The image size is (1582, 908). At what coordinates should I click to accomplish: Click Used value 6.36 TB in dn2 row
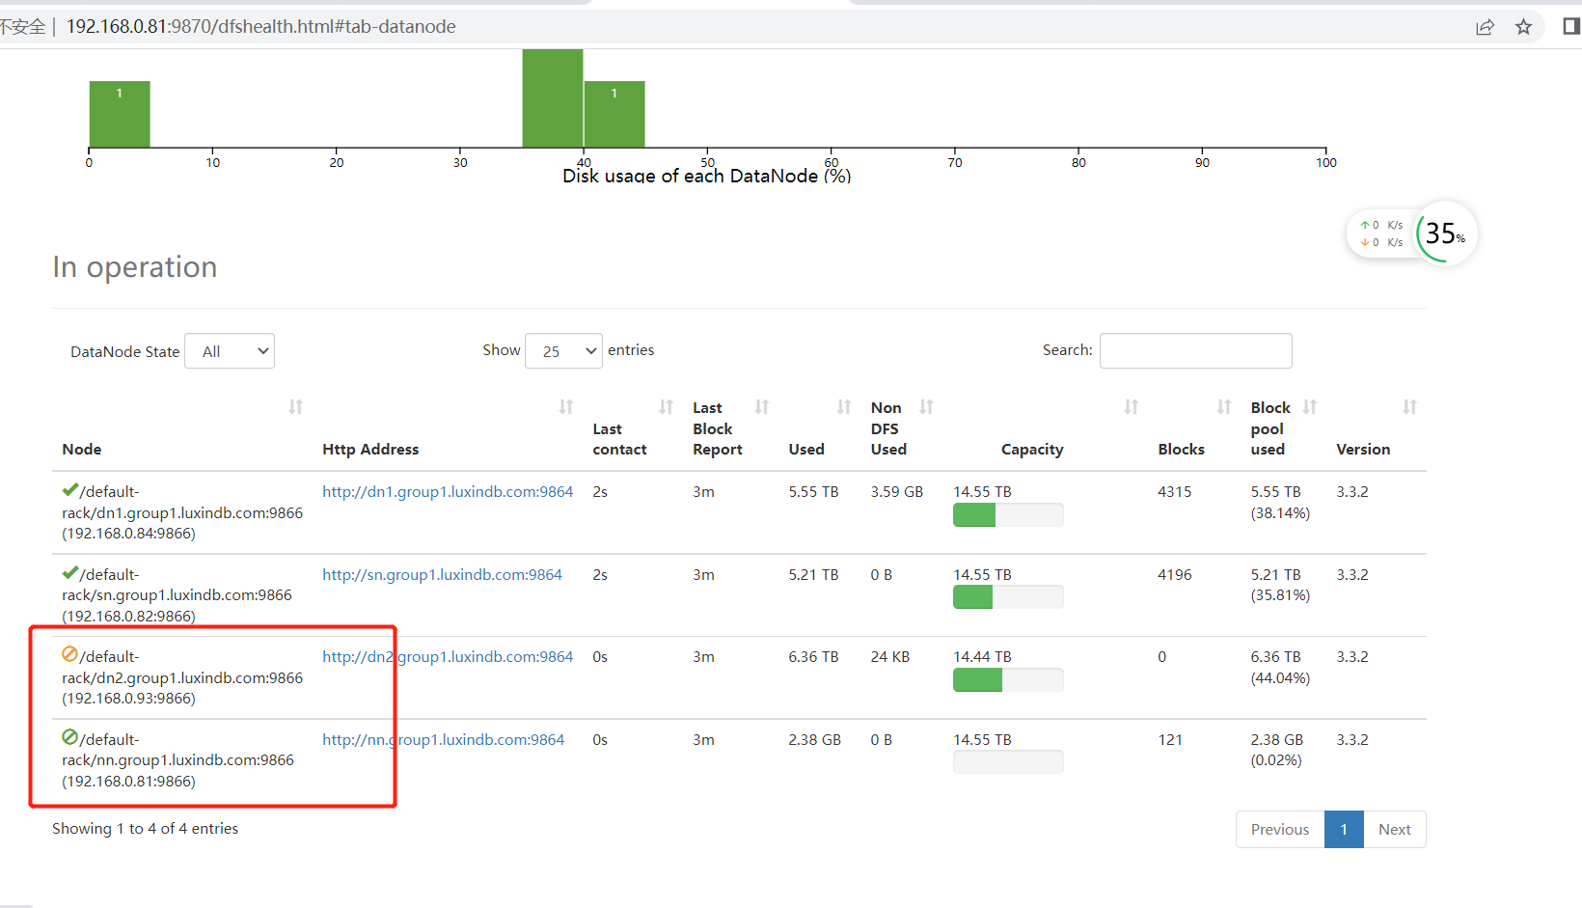pyautogui.click(x=813, y=657)
